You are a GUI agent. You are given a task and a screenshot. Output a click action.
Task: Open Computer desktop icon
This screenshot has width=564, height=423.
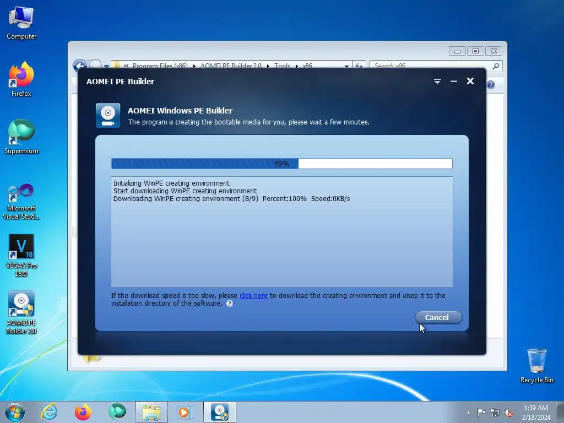[21, 23]
